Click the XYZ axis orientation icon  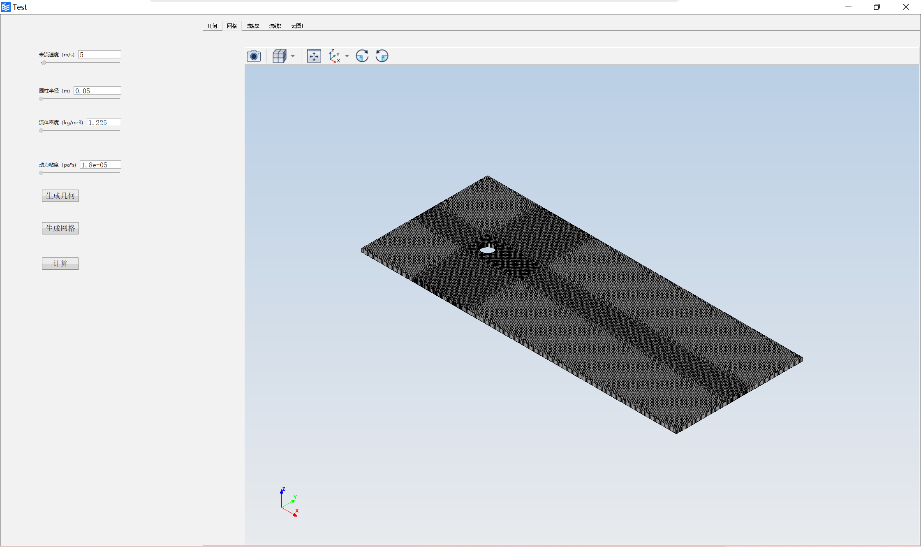[x=335, y=56]
